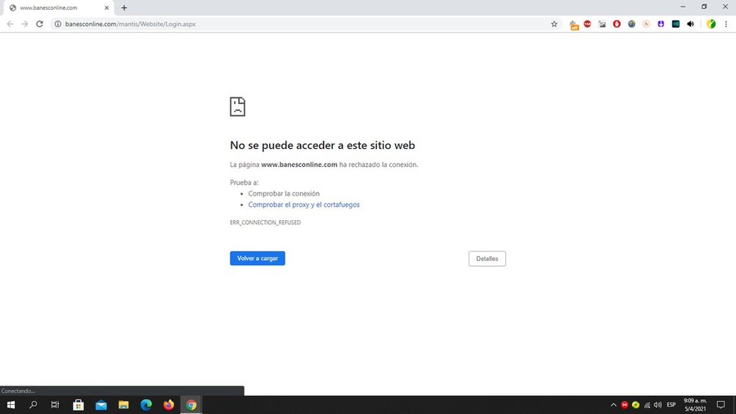Screen dimensions: 736x414
Task: Show hidden system tray icons
Action: (613, 405)
